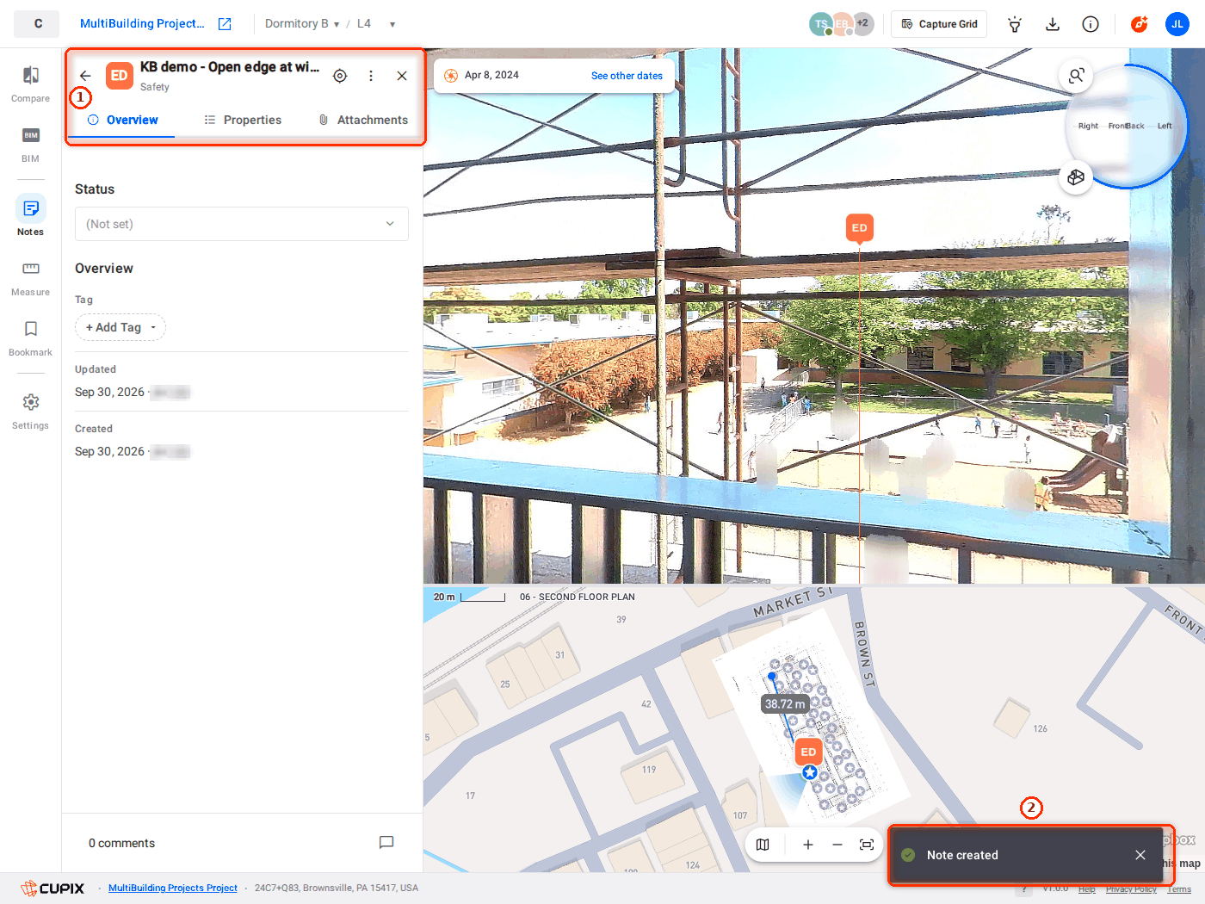This screenshot has height=904, width=1205.
Task: Expand the Status dropdown
Action: pos(242,224)
